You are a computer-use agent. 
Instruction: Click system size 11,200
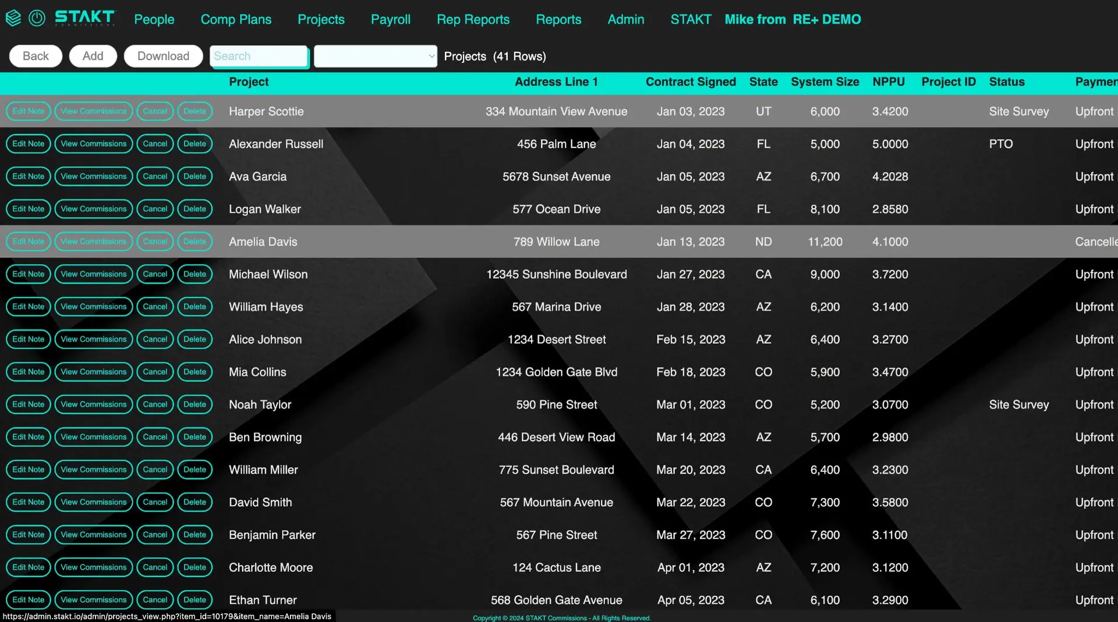825,241
